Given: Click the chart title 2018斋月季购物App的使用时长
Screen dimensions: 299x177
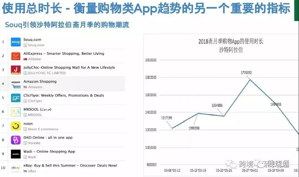Looking at the screenshot, I should click(x=231, y=41).
